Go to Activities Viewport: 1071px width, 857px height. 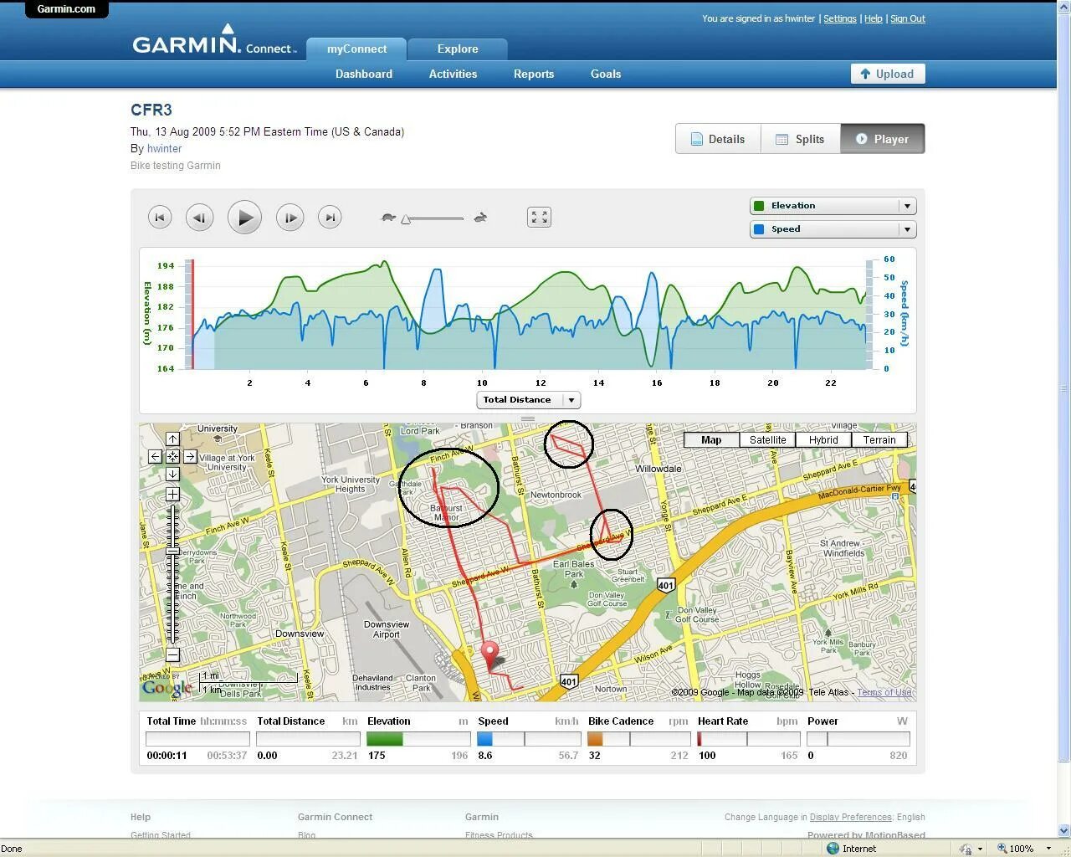(453, 74)
